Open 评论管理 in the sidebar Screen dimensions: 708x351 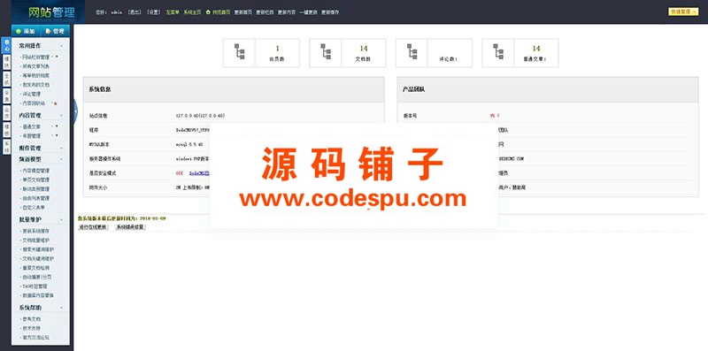[32, 94]
